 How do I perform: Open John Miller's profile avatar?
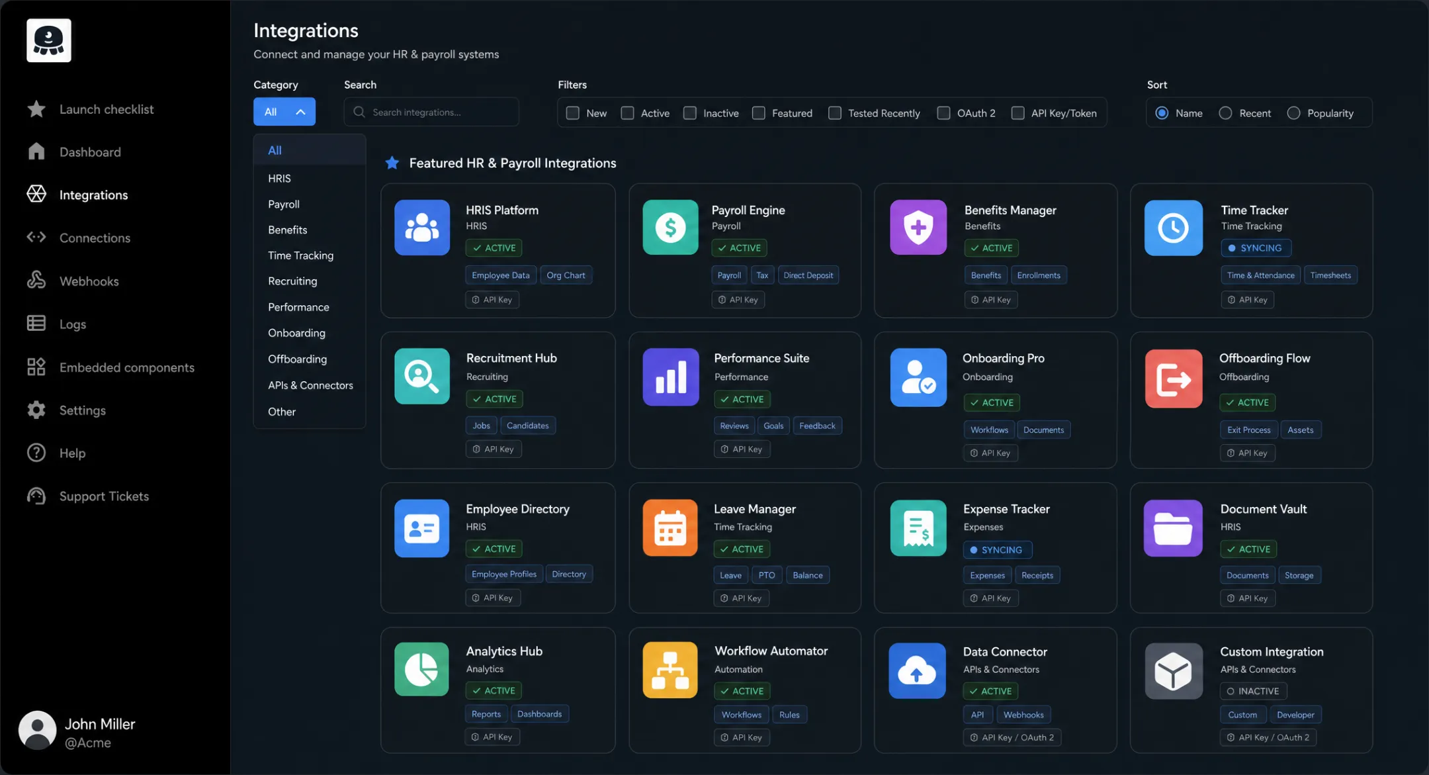click(x=37, y=731)
